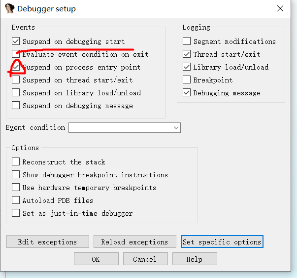Image resolution: width=297 pixels, height=278 pixels.
Task: Open the Event condition dropdown arrow
Action: pyautogui.click(x=176, y=127)
